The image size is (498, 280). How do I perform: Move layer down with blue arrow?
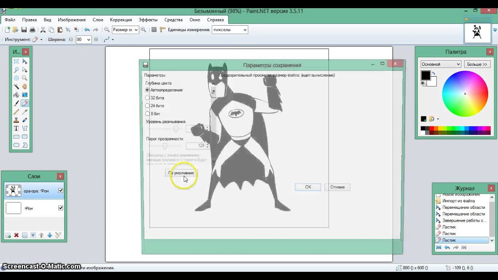coord(49,235)
